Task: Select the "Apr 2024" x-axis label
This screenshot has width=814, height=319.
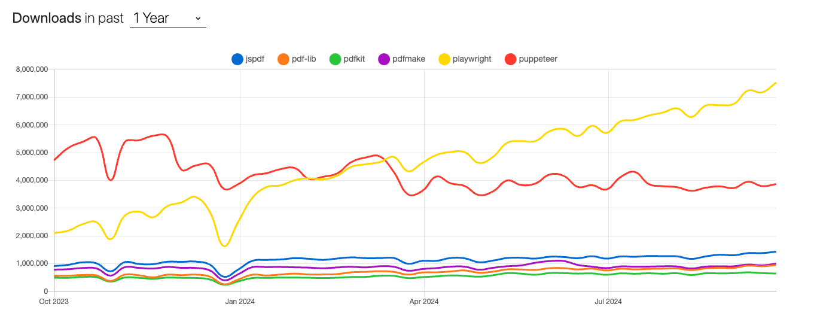Action: click(424, 302)
